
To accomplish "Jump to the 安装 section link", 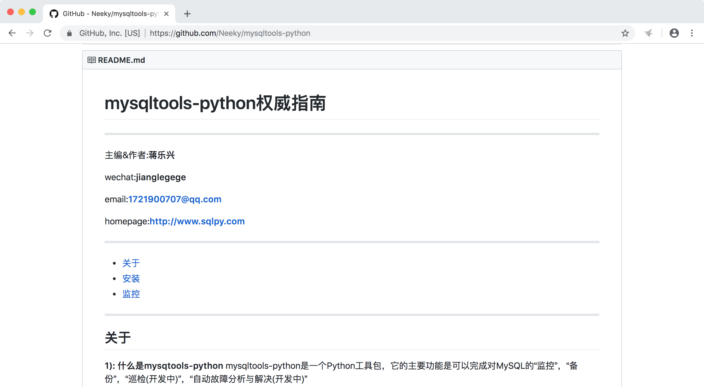I will pyautogui.click(x=131, y=279).
